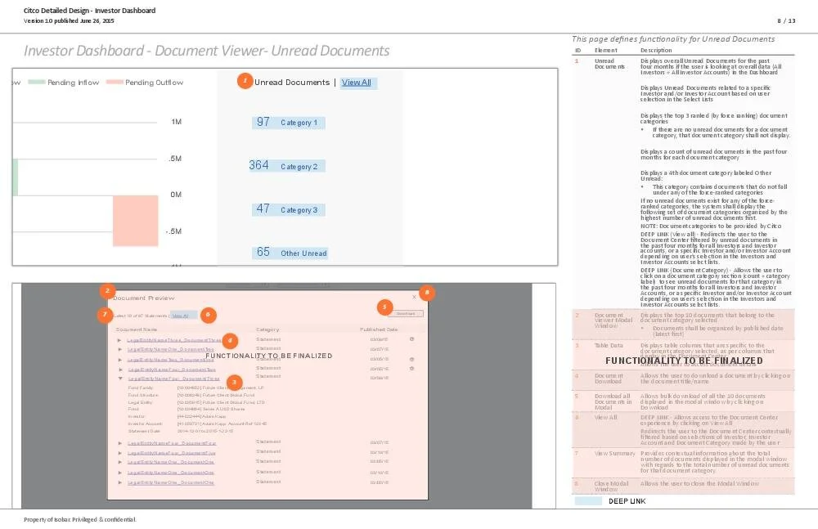
Task: Download the LegalEntityNameThree_DocumentThree document link
Action: point(174,340)
